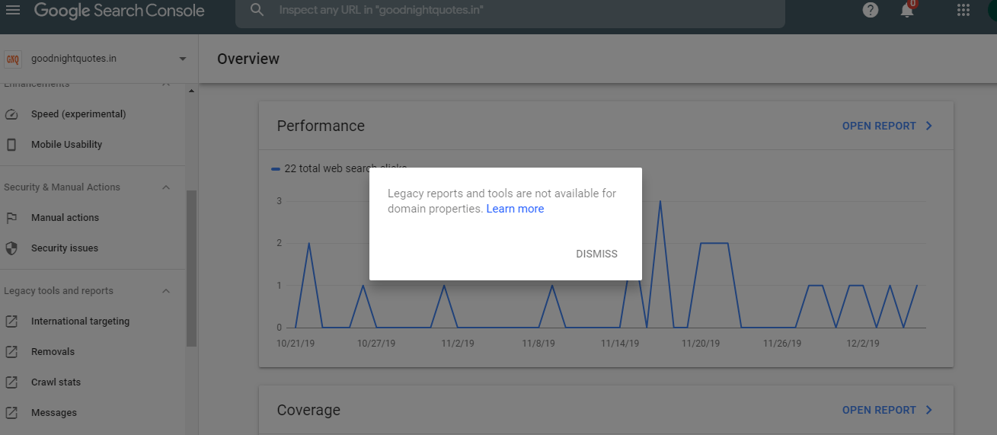Click the 10/21/19 axis label
This screenshot has width=997, height=435.
(296, 344)
